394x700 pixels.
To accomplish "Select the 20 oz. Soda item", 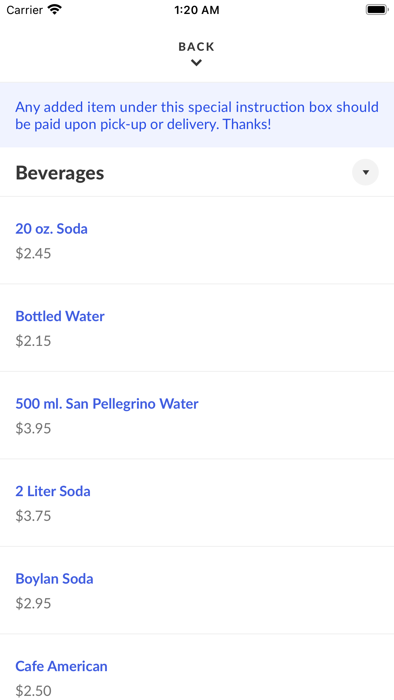I will pos(51,229).
